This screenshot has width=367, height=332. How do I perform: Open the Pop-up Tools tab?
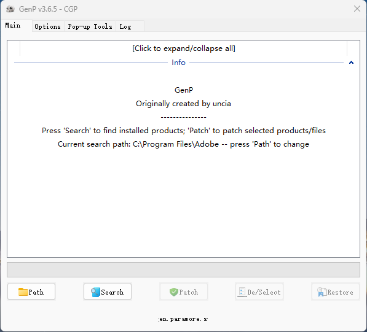(90, 26)
